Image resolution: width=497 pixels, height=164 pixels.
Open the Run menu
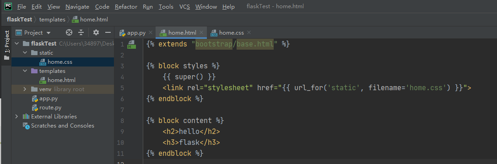click(x=148, y=7)
